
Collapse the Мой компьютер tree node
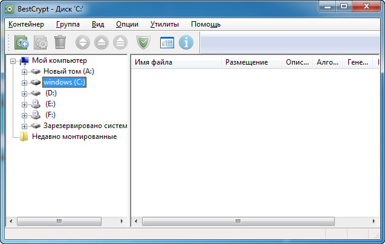tap(13, 61)
